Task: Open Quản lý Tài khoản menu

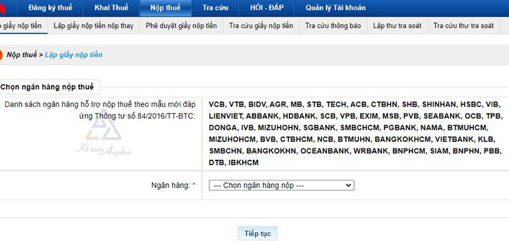Action: [335, 8]
